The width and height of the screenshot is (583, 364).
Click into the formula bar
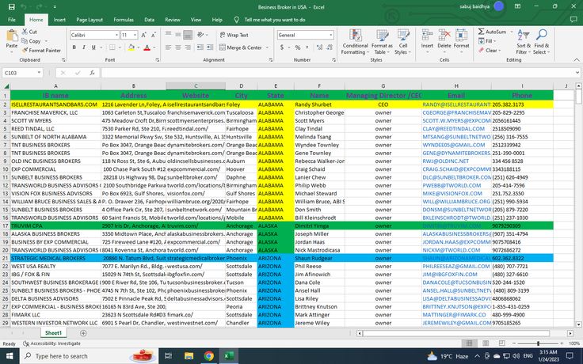(338, 73)
